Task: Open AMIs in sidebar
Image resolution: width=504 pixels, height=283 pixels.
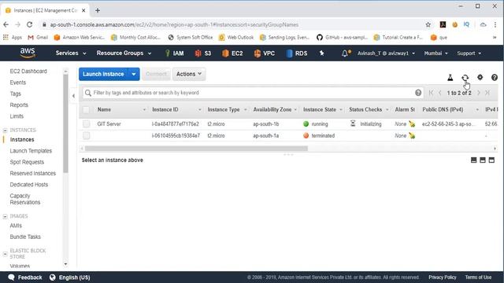Action: [16, 226]
